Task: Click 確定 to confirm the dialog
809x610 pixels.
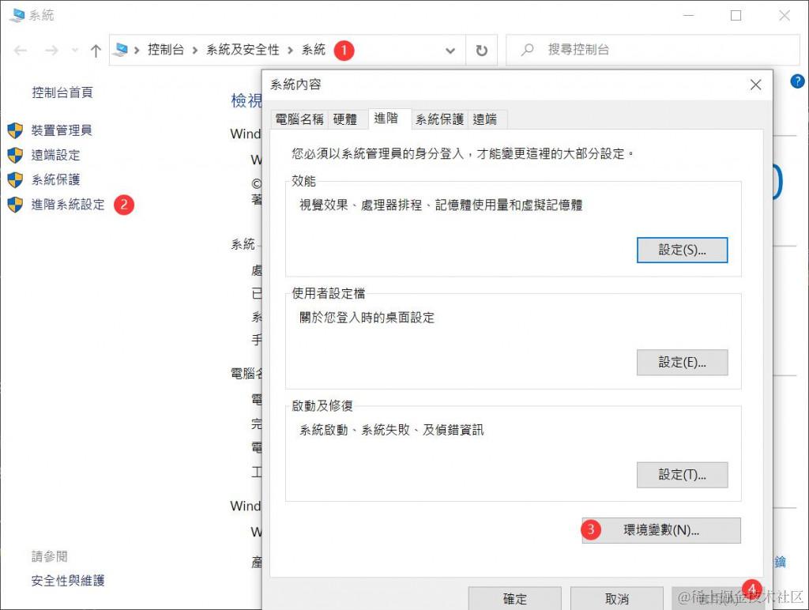Action: [x=514, y=598]
